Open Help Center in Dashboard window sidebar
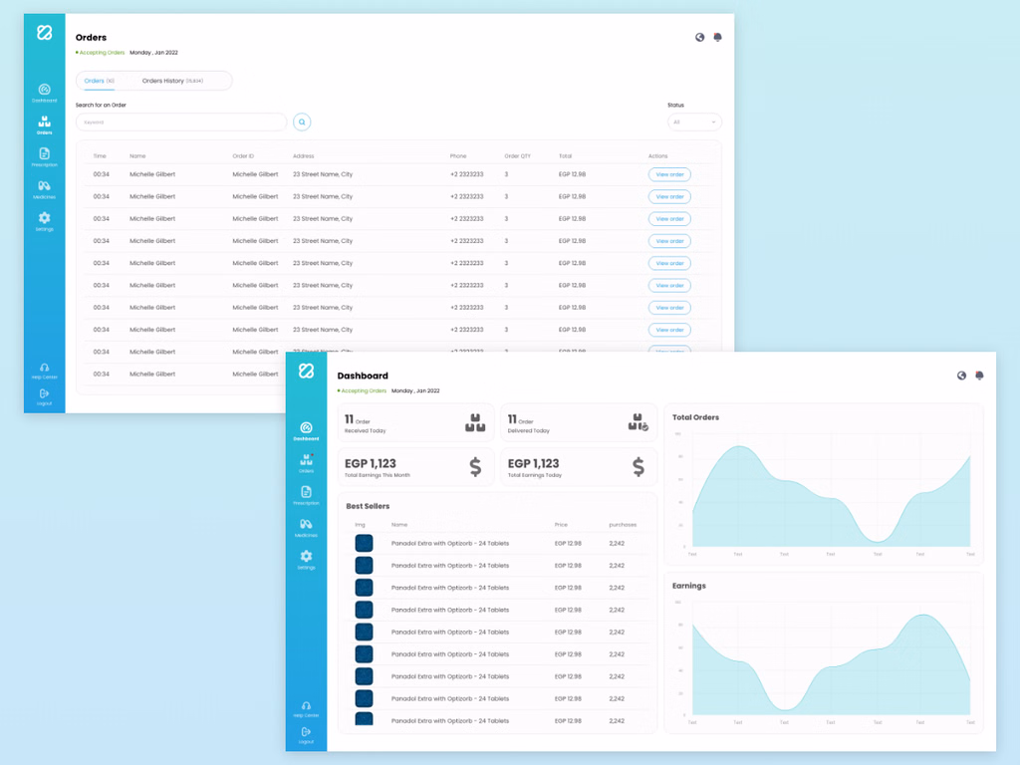The height and width of the screenshot is (765, 1020). 306,708
